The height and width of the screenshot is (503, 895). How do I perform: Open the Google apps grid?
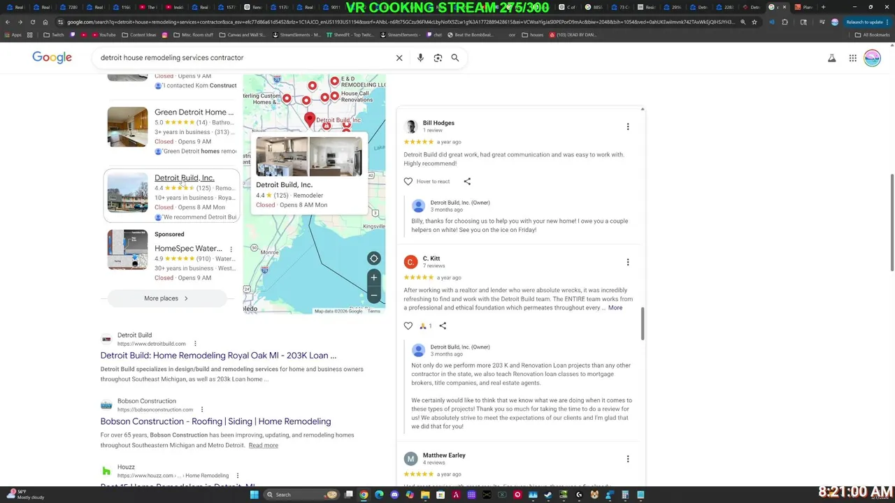(853, 58)
